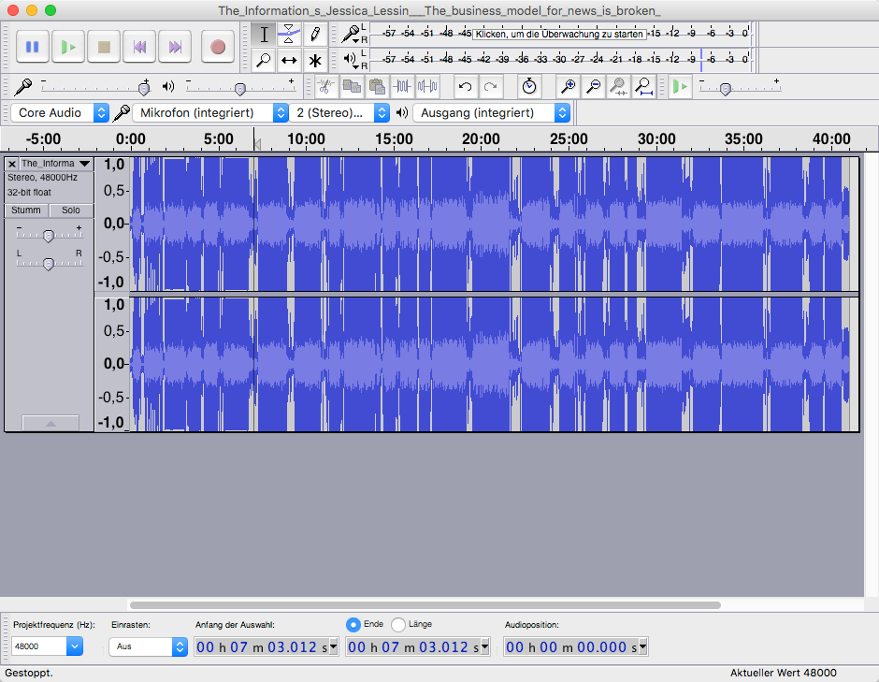Click the playback volume slider
This screenshot has height=682, width=879.
click(241, 87)
